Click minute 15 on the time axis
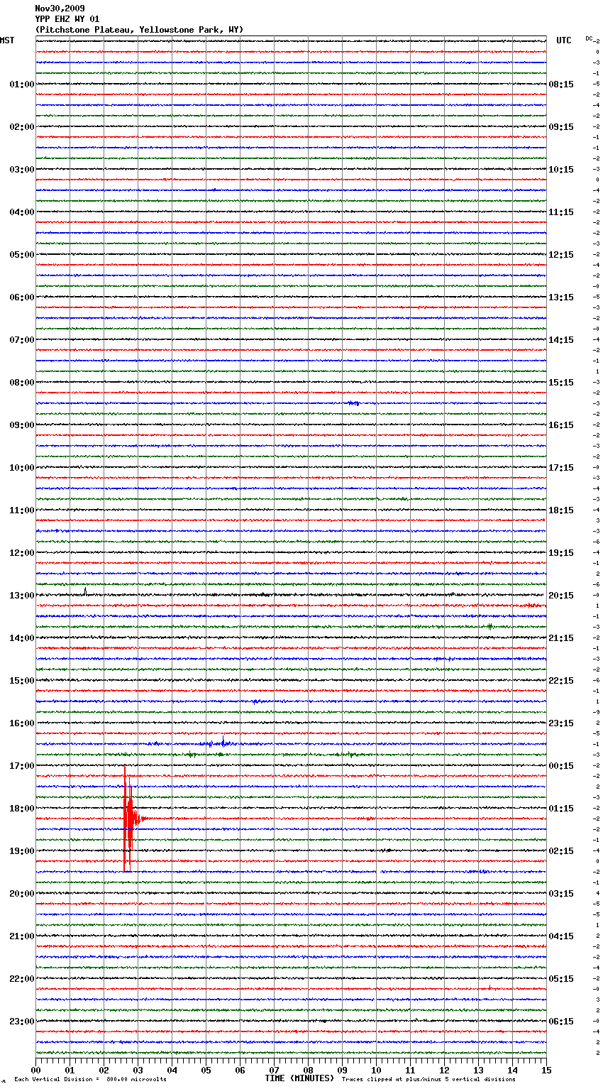This screenshot has width=603, height=1089. click(546, 1070)
